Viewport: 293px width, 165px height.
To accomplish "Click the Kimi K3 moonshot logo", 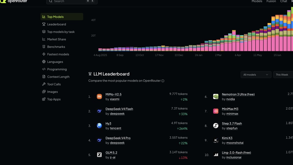I will point(216,140).
